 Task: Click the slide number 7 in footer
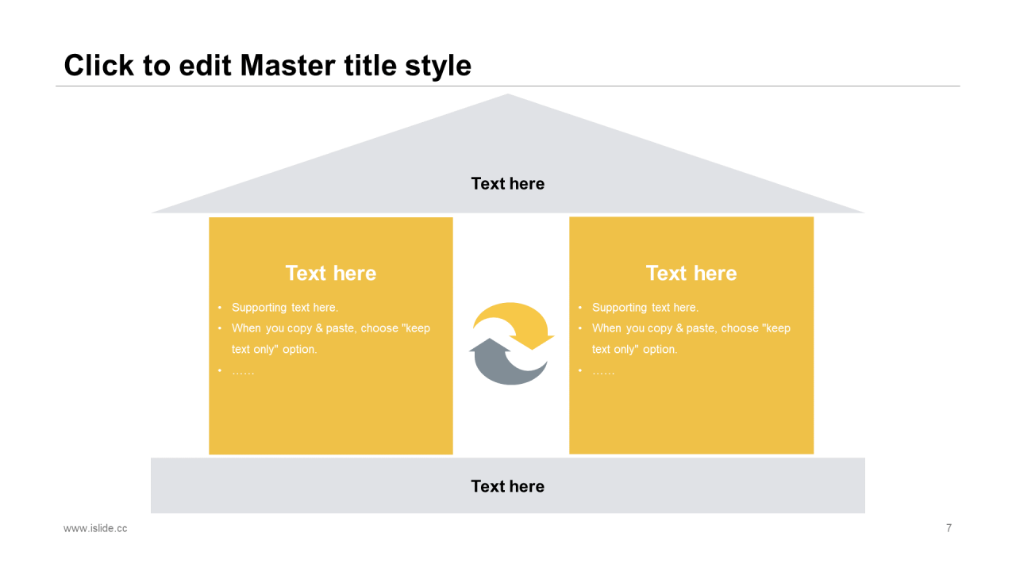[949, 528]
